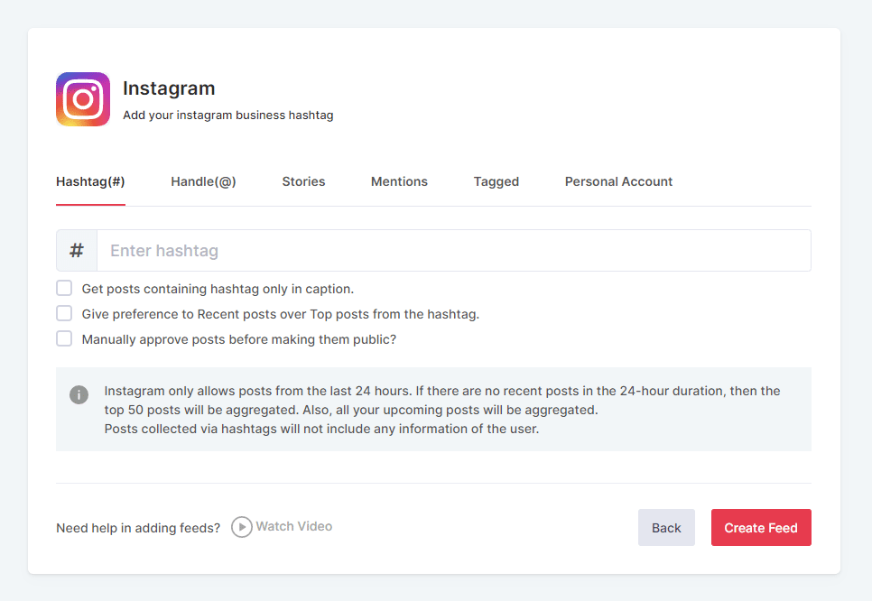This screenshot has height=601, width=872.
Task: Go to the Mentions tab
Action: tap(399, 181)
